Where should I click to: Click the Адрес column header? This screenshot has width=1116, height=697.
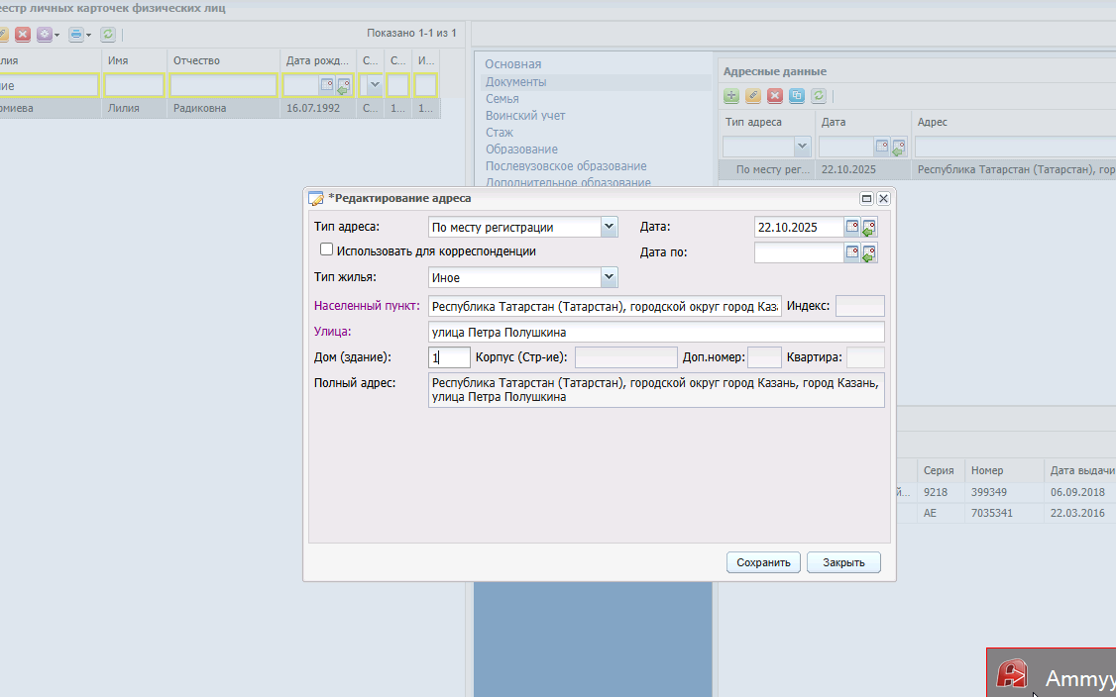pyautogui.click(x=1015, y=122)
